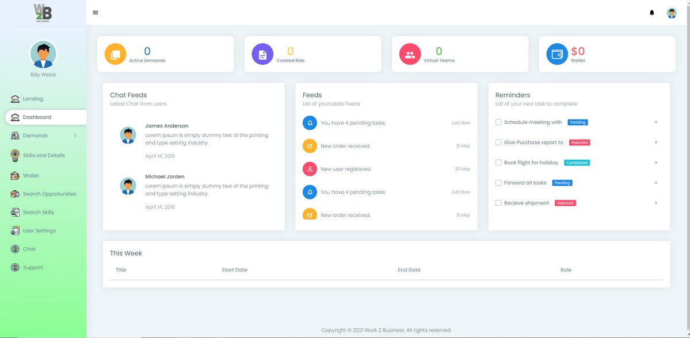
Task: Click the End Date column header
Action: [x=409, y=270]
